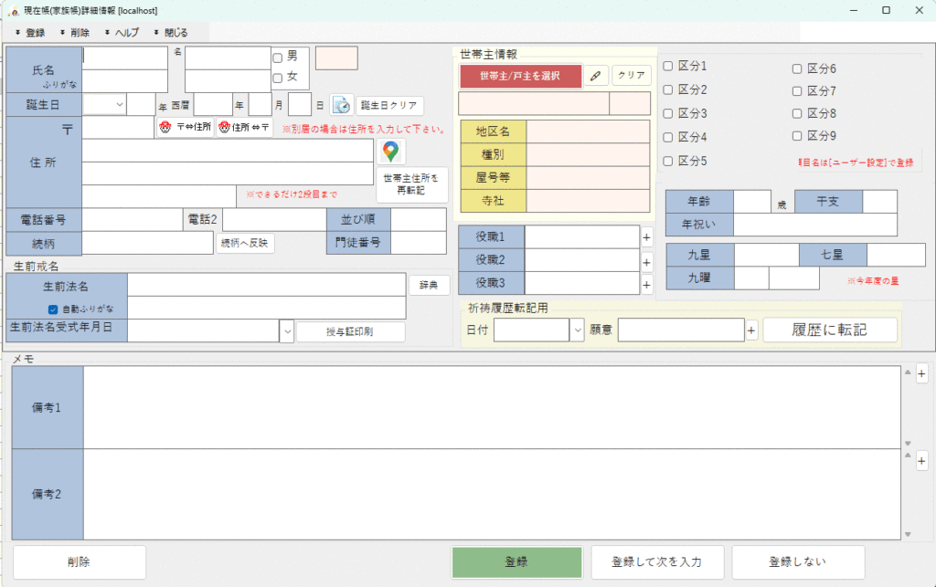The image size is (936, 587).
Task: Check the 男 gender checkbox
Action: click(x=278, y=58)
